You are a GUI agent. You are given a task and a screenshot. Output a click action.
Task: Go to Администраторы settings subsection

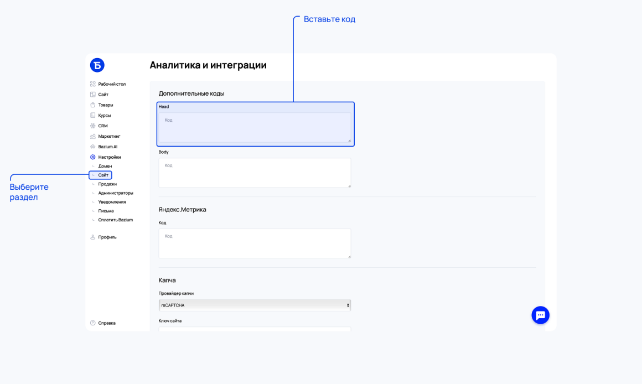(x=116, y=193)
